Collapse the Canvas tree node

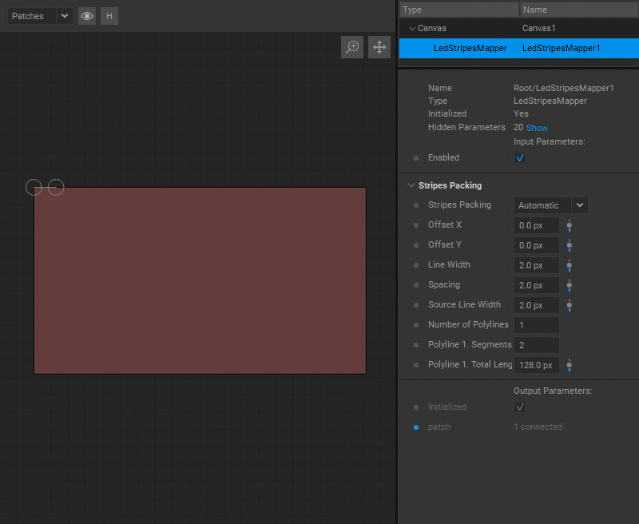(412, 29)
